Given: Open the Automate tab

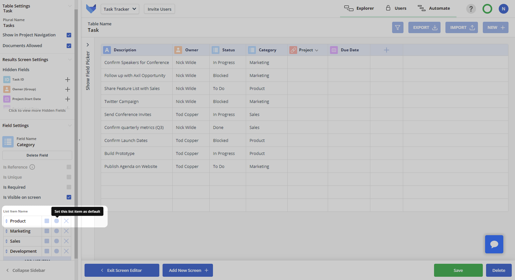Looking at the screenshot, I should pos(434,8).
